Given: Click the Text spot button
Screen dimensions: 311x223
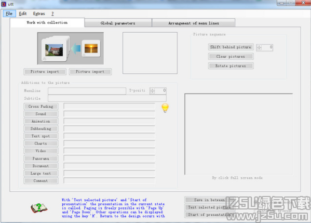Looking at the screenshot, I should [41, 136].
